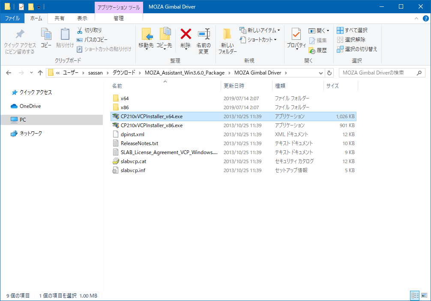Sort by the サイズ column header
This screenshot has height=301, width=431.
coord(341,86)
